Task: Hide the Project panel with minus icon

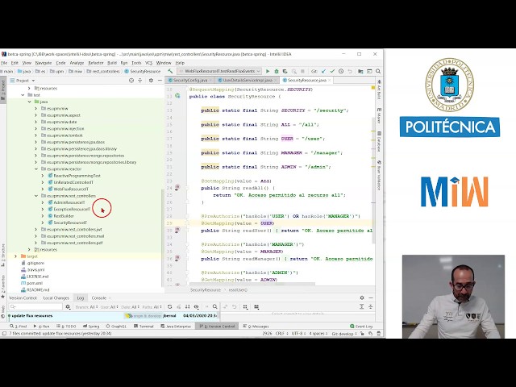Action: [x=160, y=81]
